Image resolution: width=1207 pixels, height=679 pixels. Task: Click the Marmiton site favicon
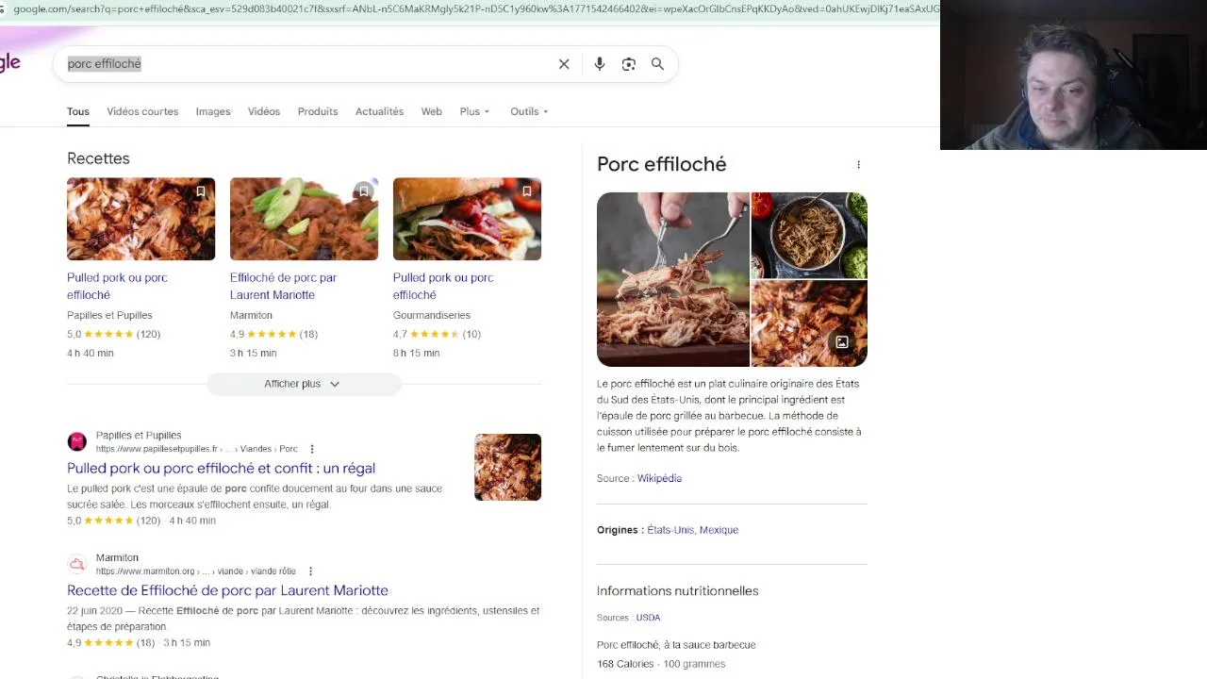pyautogui.click(x=77, y=564)
